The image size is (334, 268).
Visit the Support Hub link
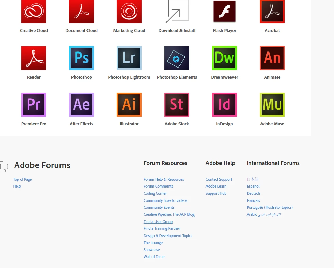[216, 193]
